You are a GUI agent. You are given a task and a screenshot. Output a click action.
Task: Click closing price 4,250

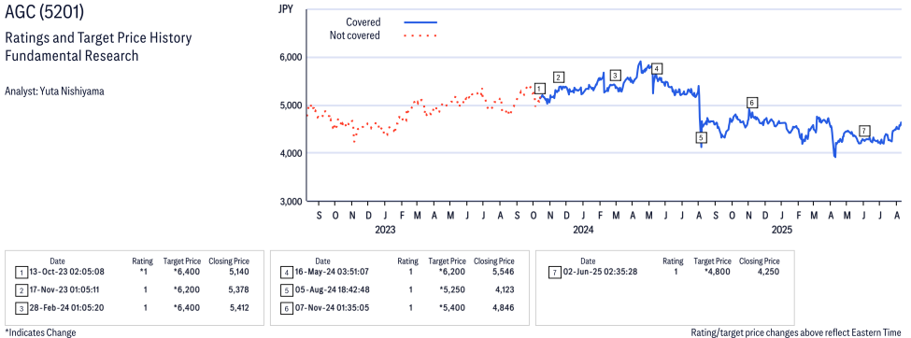click(x=769, y=272)
